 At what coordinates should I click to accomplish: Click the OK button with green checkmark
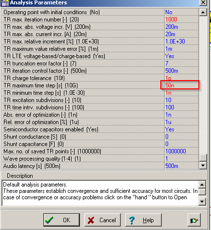[x=61, y=220]
